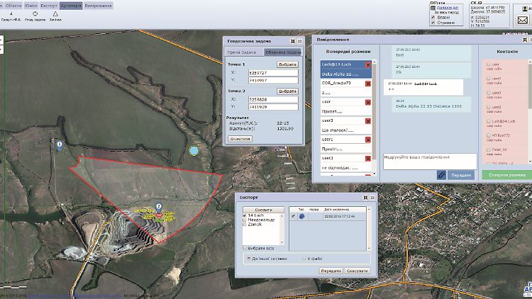Switch to the 'Пряма Задача' tab
Image resolution: width=532 pixels, height=299 pixels.
(243, 52)
